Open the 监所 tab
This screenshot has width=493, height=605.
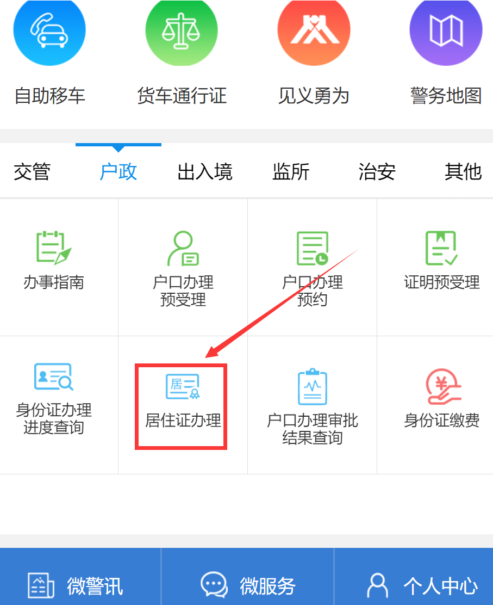point(291,172)
